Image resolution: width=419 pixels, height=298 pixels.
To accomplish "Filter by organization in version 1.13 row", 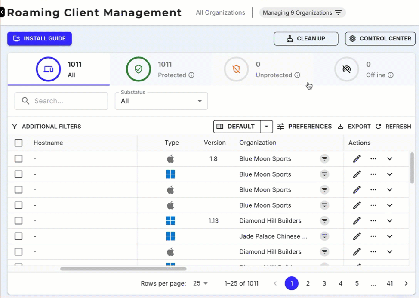I will pos(324,221).
